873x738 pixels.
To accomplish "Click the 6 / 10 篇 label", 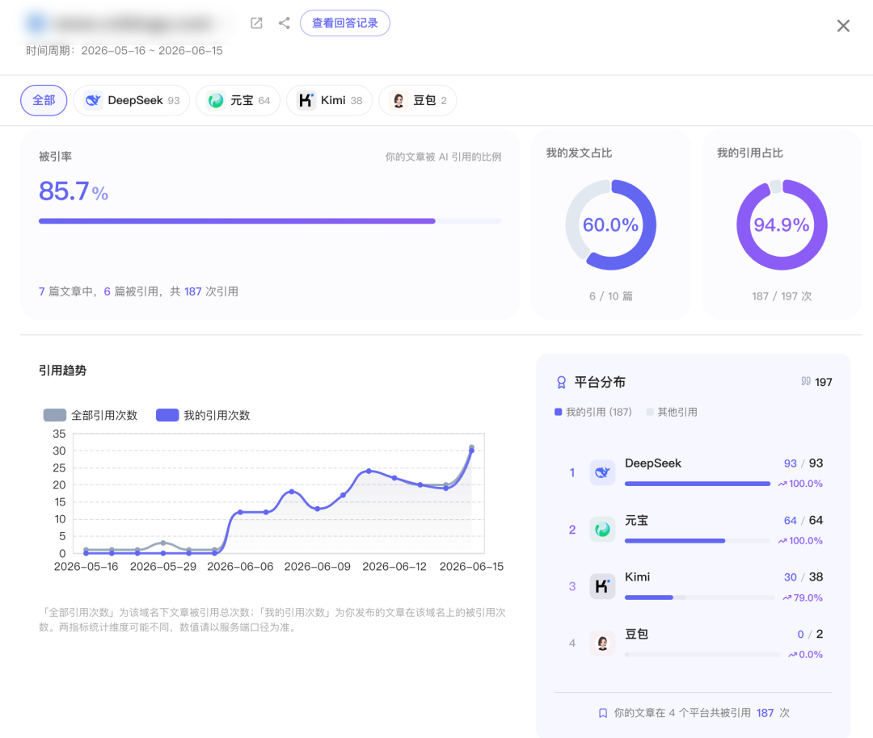I will pos(611,296).
